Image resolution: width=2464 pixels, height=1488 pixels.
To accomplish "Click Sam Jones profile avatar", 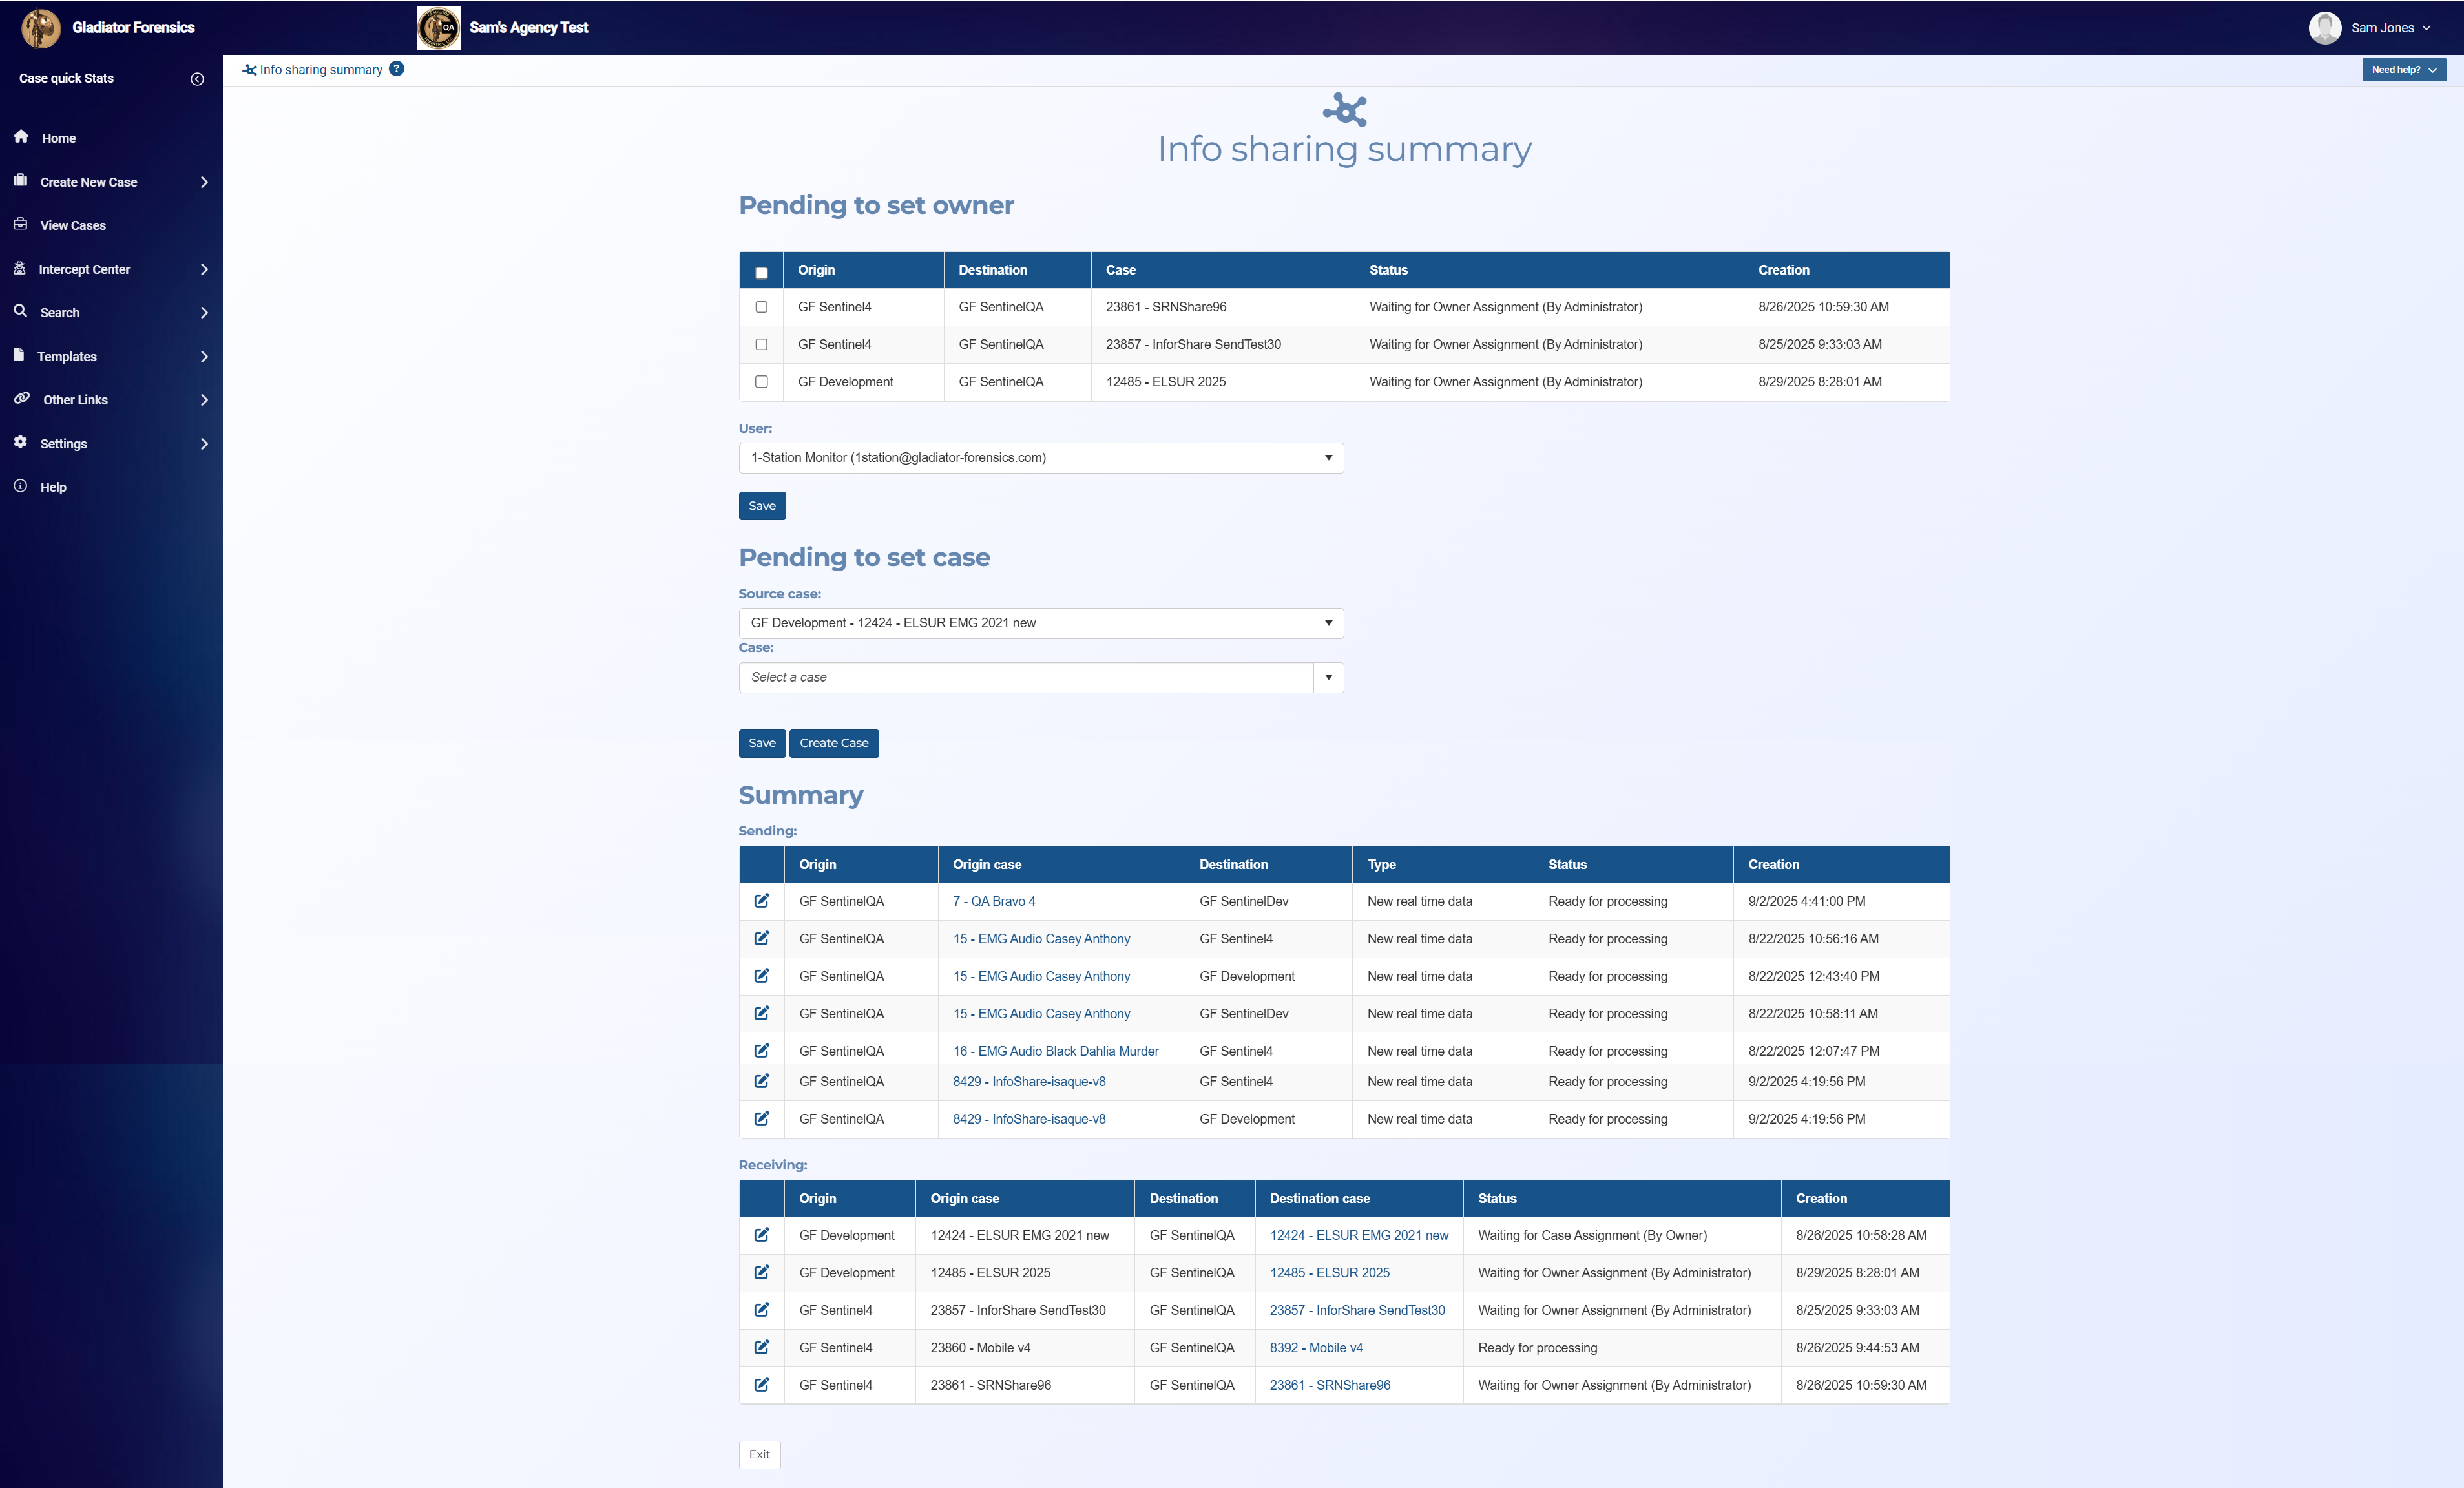I will (x=2324, y=28).
